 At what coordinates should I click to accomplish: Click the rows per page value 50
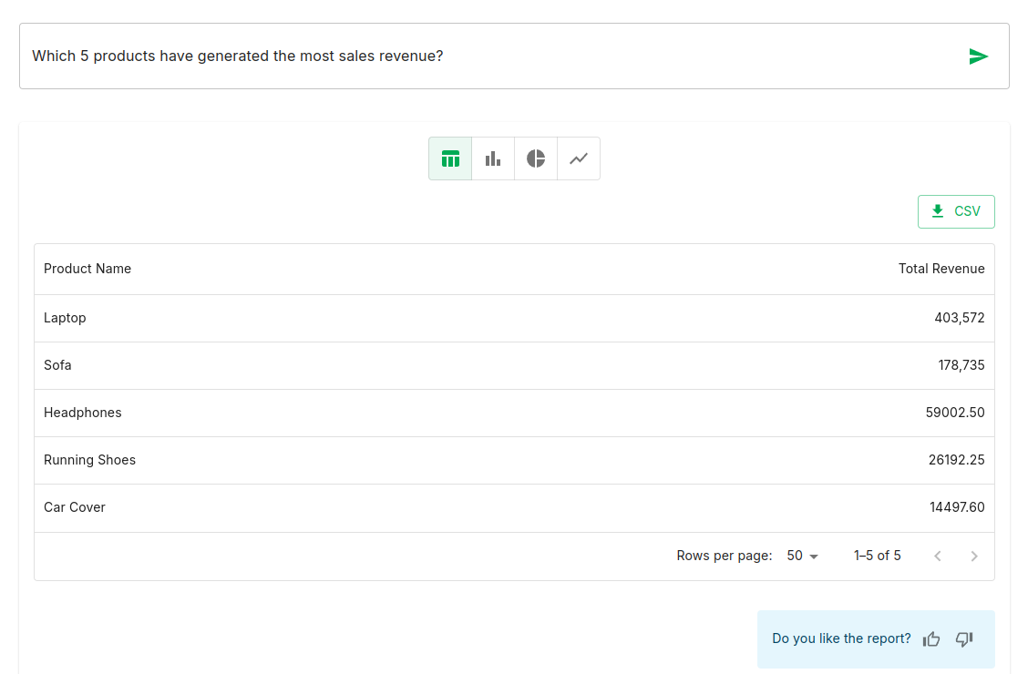pyautogui.click(x=795, y=556)
